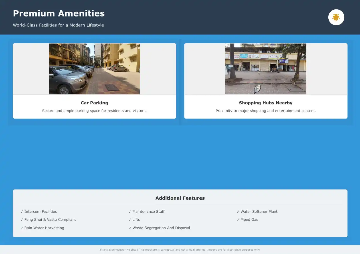Screen dimensions: 360x254
Task: Click the round gold logo icon in header
Action: (336, 17)
